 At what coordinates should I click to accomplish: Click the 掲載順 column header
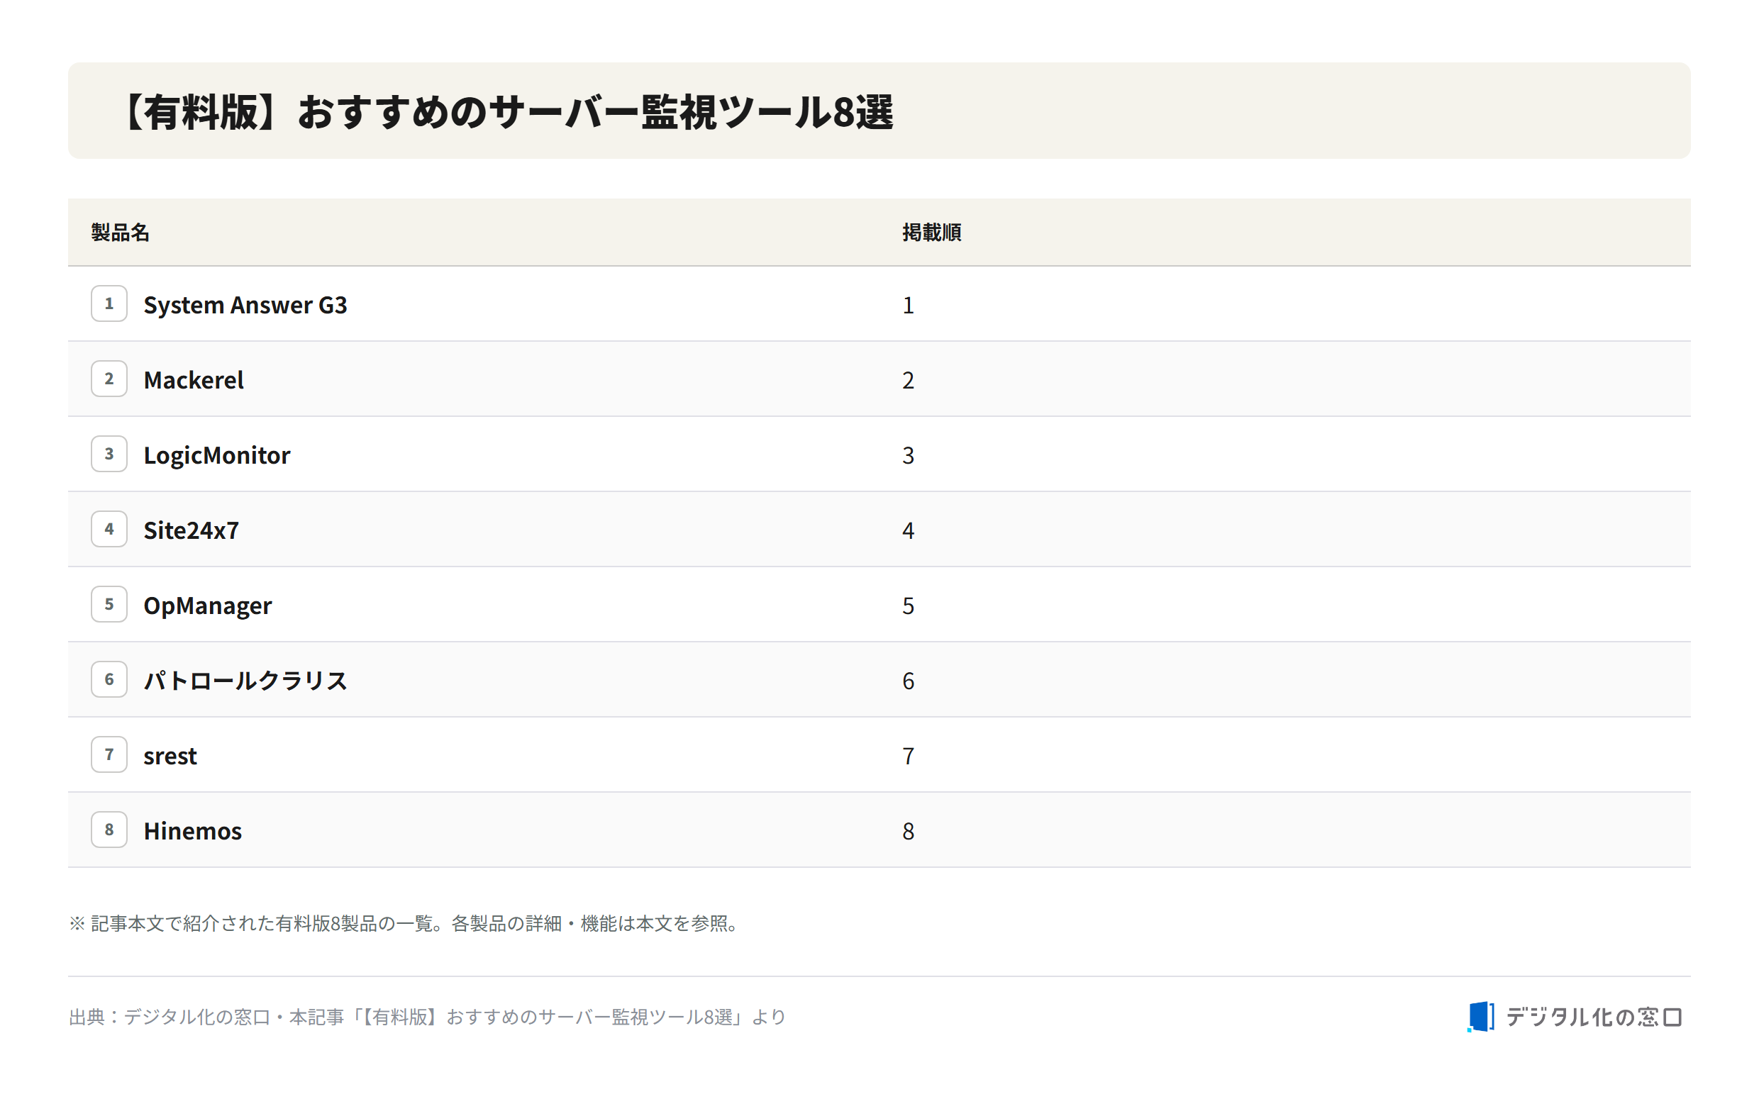click(x=932, y=233)
